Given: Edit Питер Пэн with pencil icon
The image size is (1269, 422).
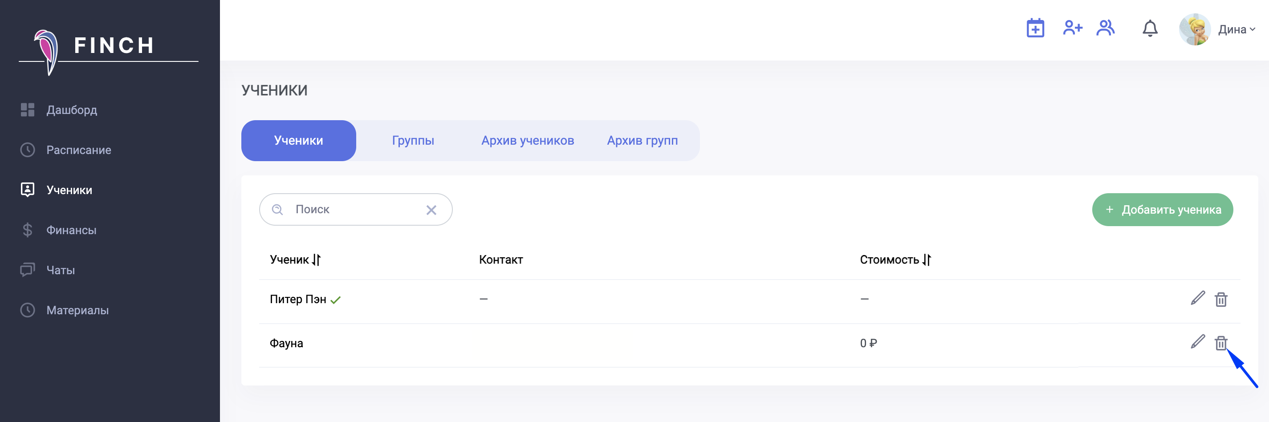Looking at the screenshot, I should click(1197, 298).
